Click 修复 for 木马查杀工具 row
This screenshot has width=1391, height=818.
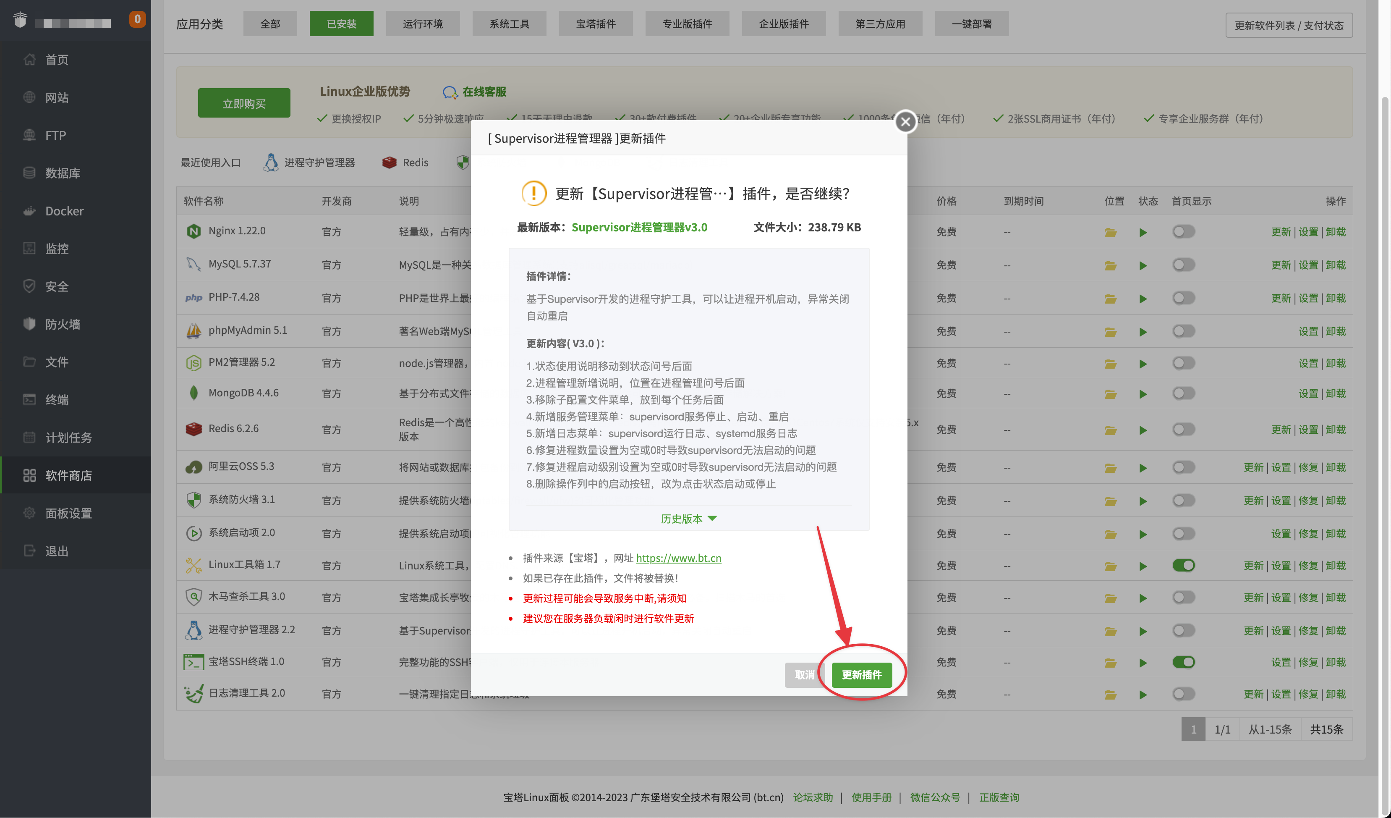tap(1308, 598)
